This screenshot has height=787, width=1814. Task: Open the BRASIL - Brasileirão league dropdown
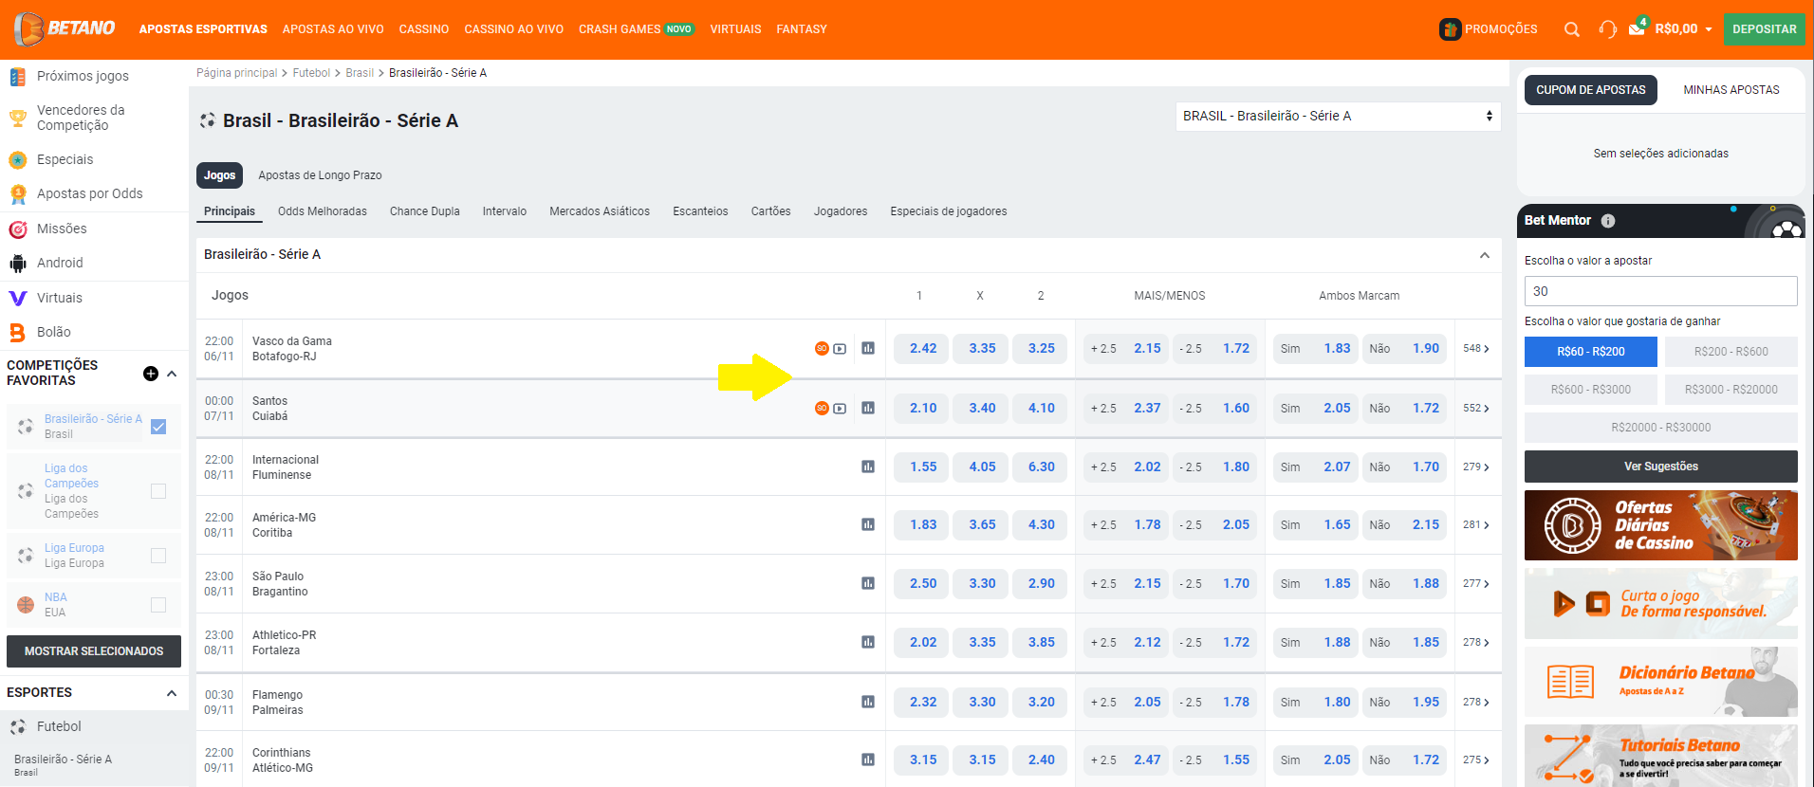1338,116
